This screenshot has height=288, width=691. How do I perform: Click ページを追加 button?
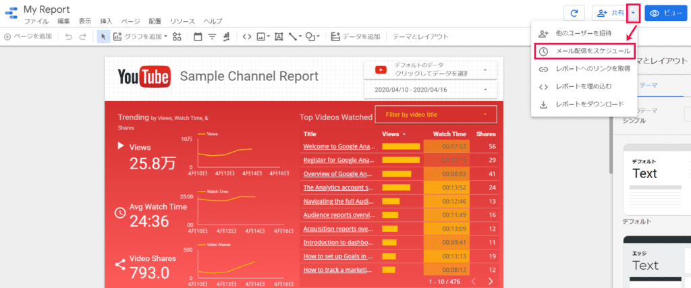[28, 36]
